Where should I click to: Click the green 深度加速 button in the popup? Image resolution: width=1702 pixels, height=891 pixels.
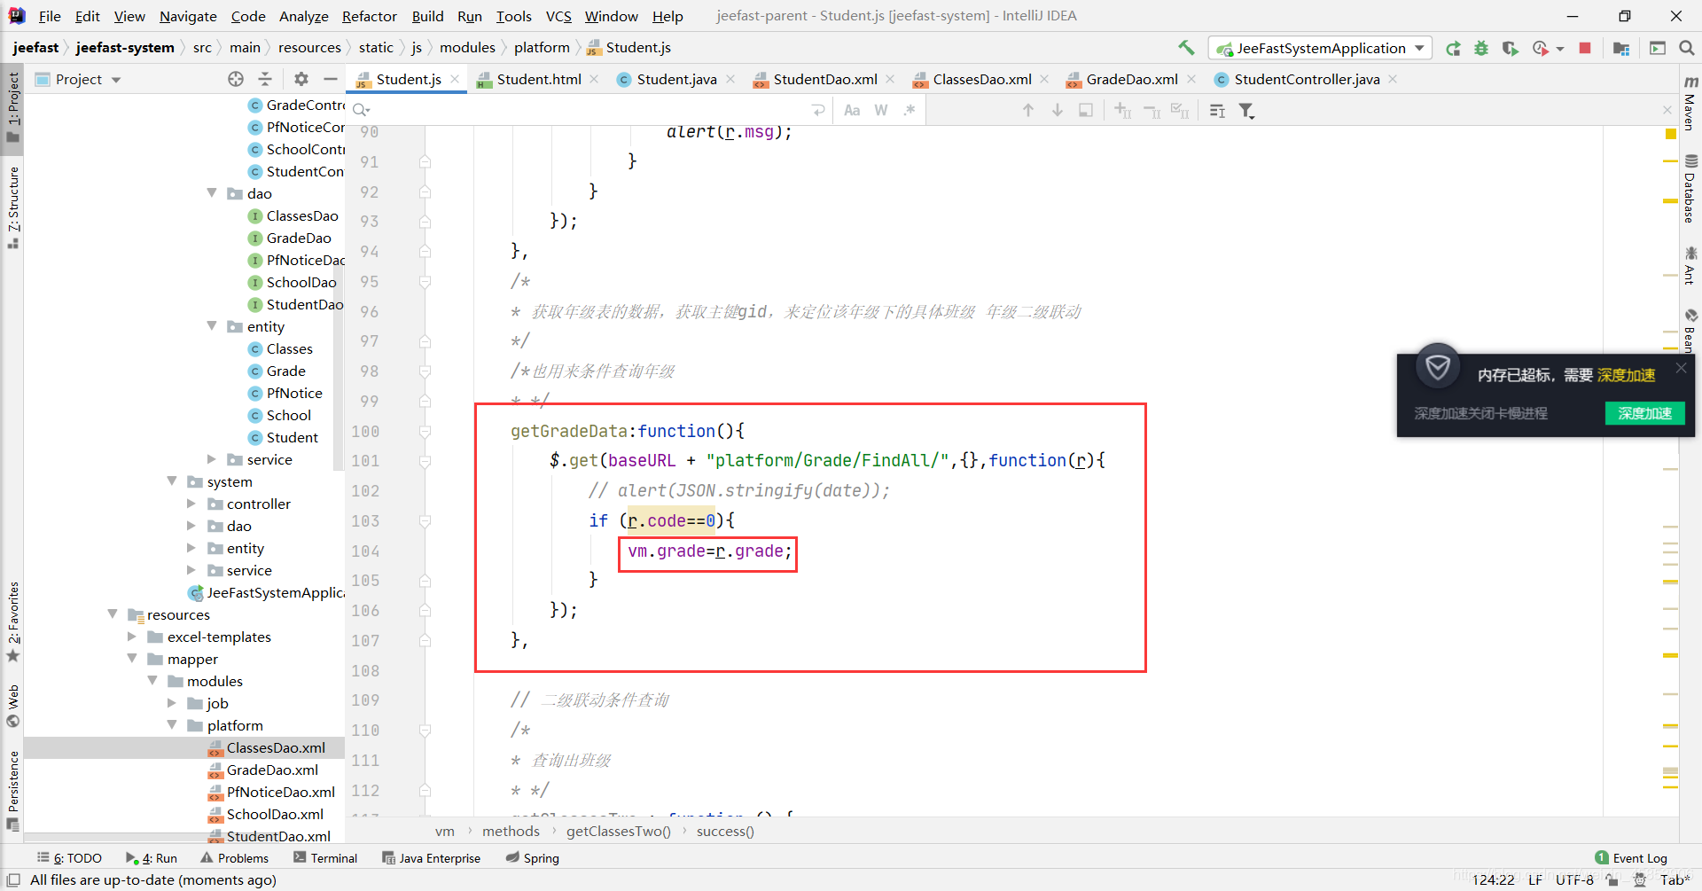click(x=1644, y=413)
